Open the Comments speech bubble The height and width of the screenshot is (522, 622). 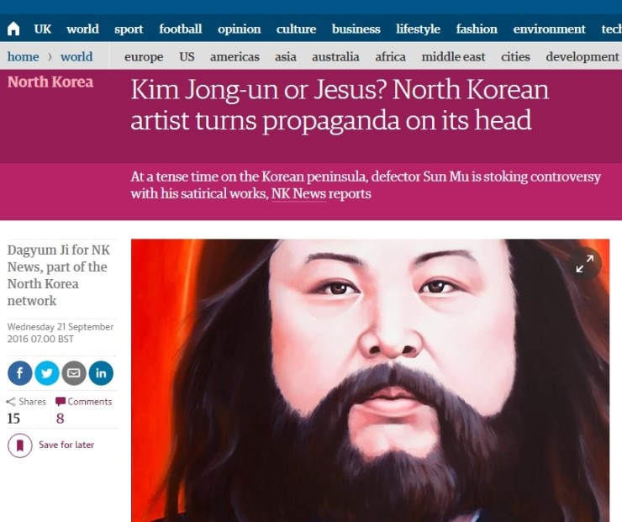pyautogui.click(x=61, y=402)
